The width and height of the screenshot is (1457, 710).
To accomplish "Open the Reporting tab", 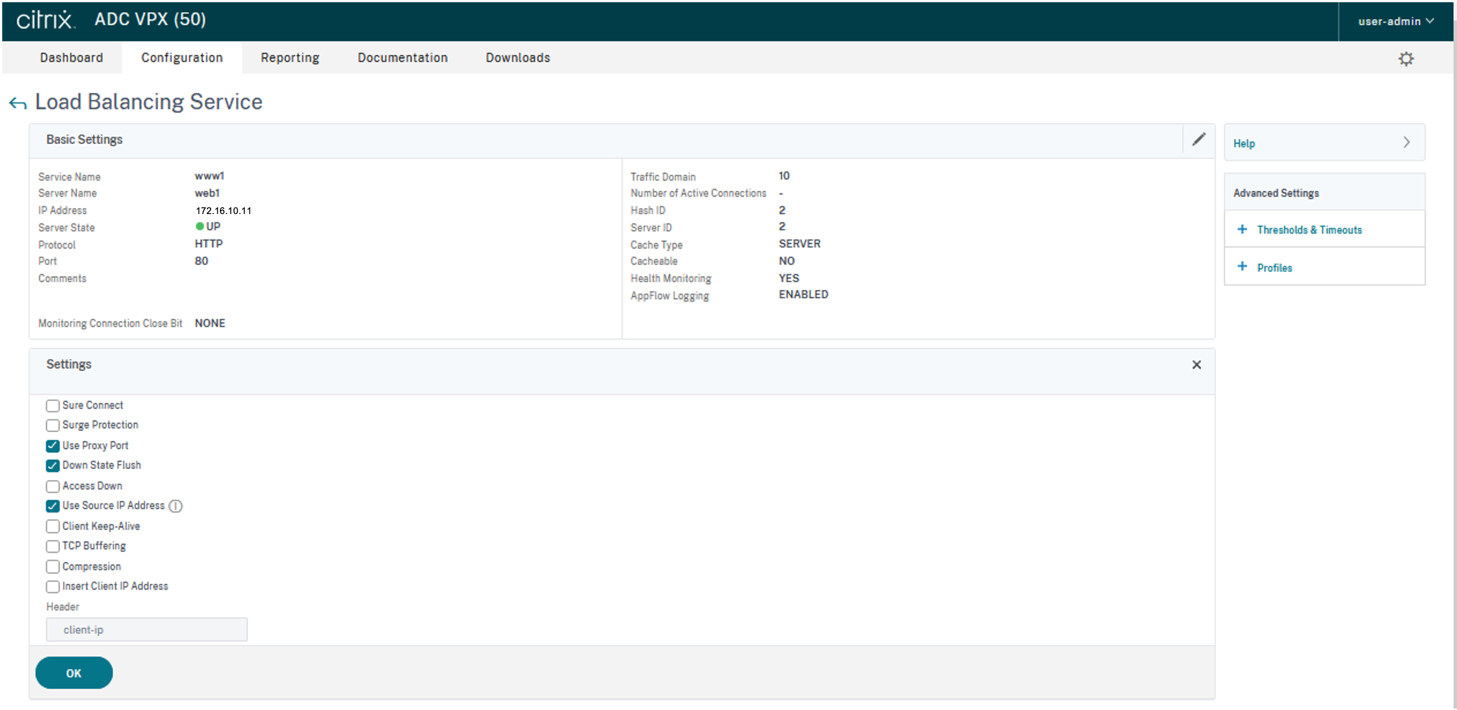I will point(289,58).
